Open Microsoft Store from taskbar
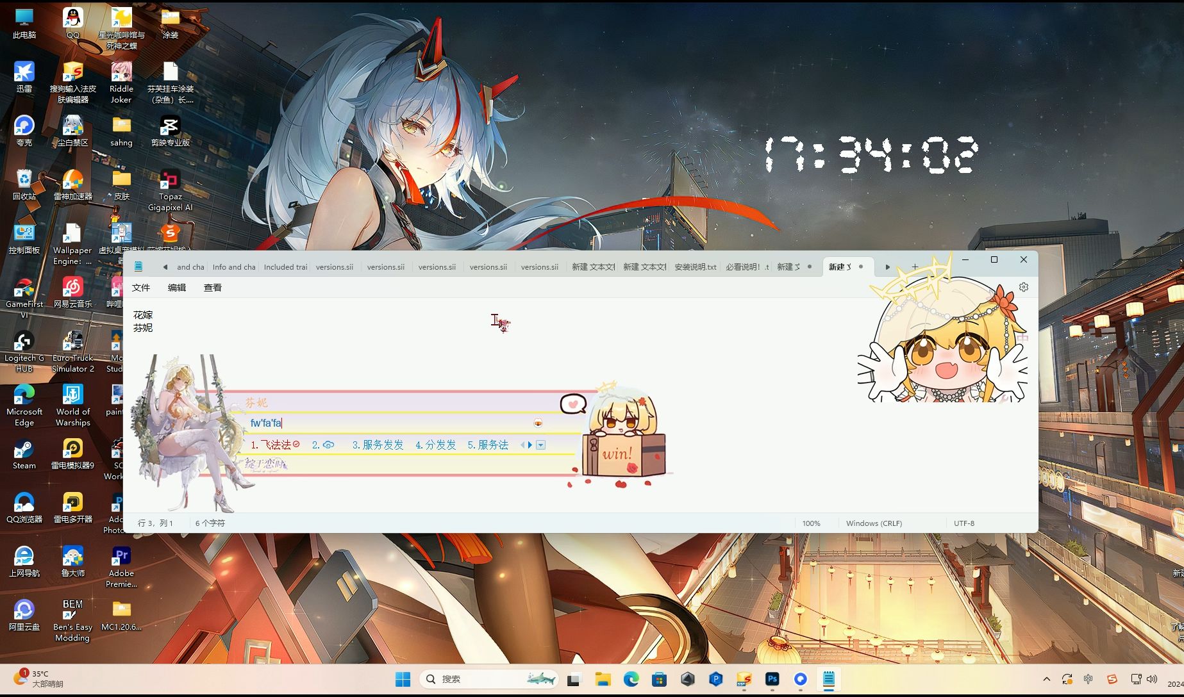 (x=658, y=679)
